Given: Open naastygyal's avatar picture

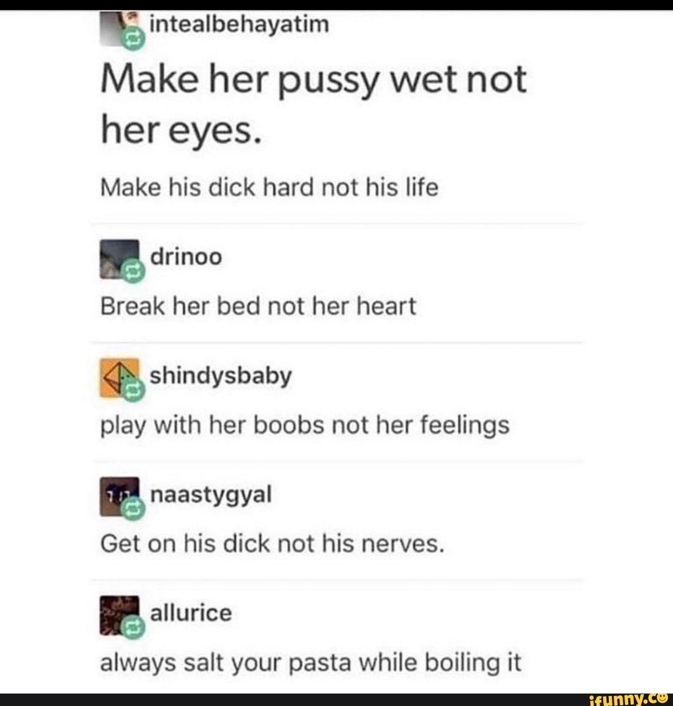Looking at the screenshot, I should 119,497.
